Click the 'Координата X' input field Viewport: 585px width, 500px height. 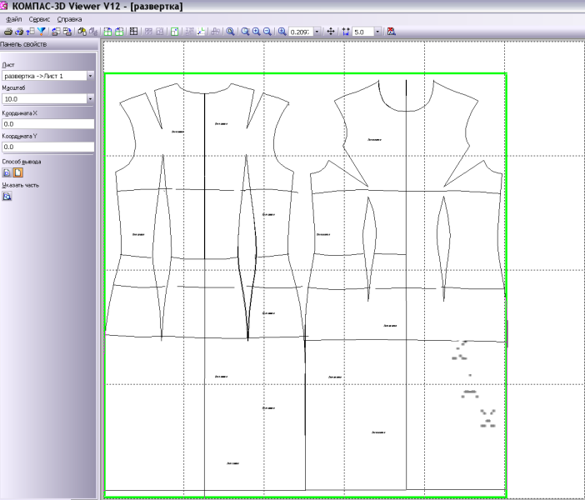click(x=47, y=123)
